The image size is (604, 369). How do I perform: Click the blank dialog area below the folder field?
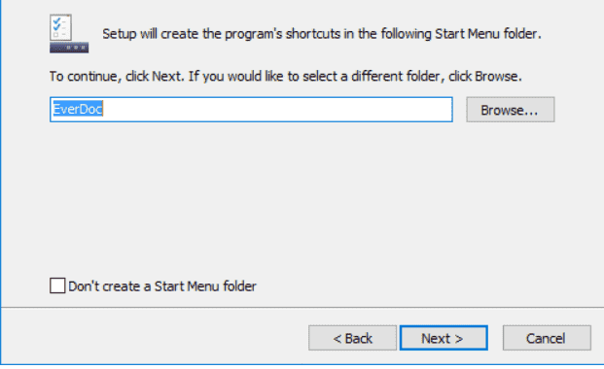[x=302, y=196]
